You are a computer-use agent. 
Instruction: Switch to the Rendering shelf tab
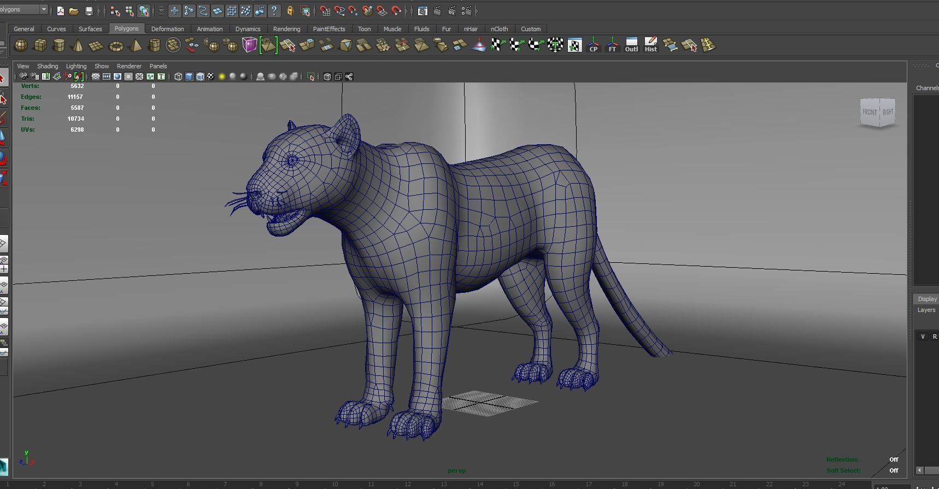[x=286, y=29]
